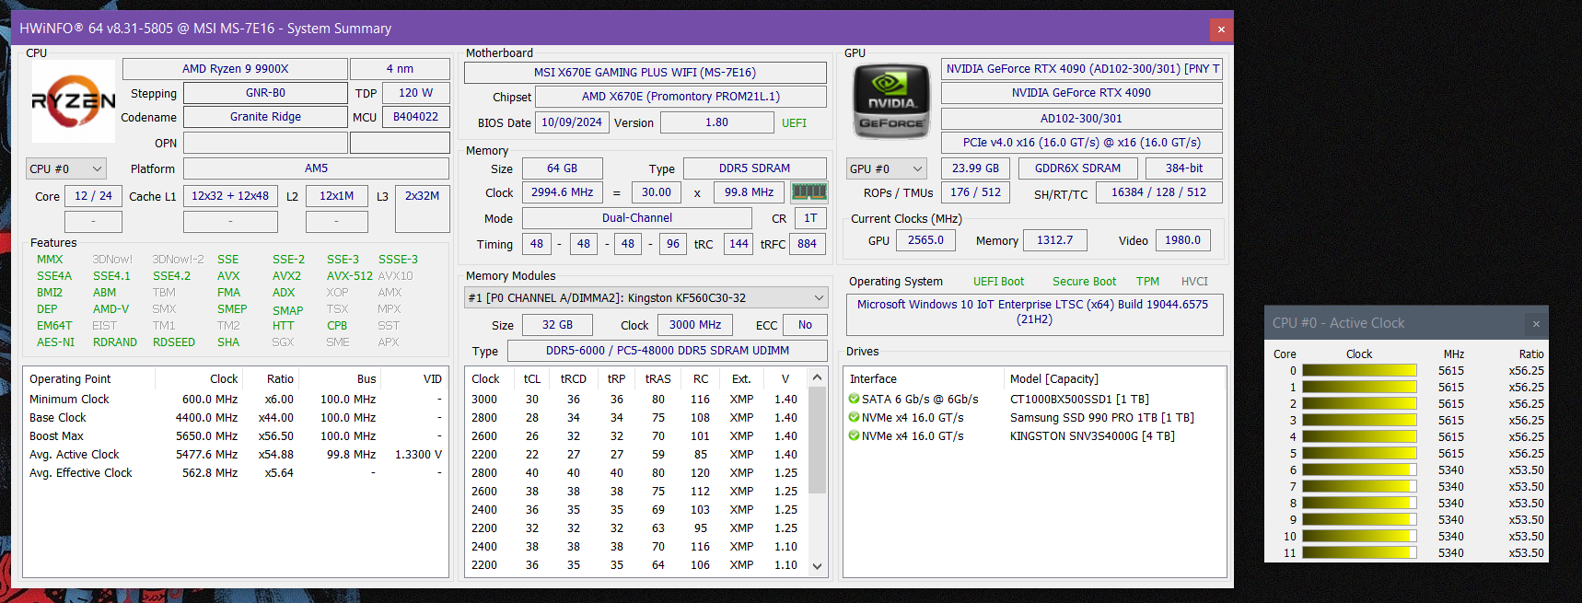The image size is (1582, 603).
Task: Click the B404022 microcode field
Action: pyautogui.click(x=416, y=117)
